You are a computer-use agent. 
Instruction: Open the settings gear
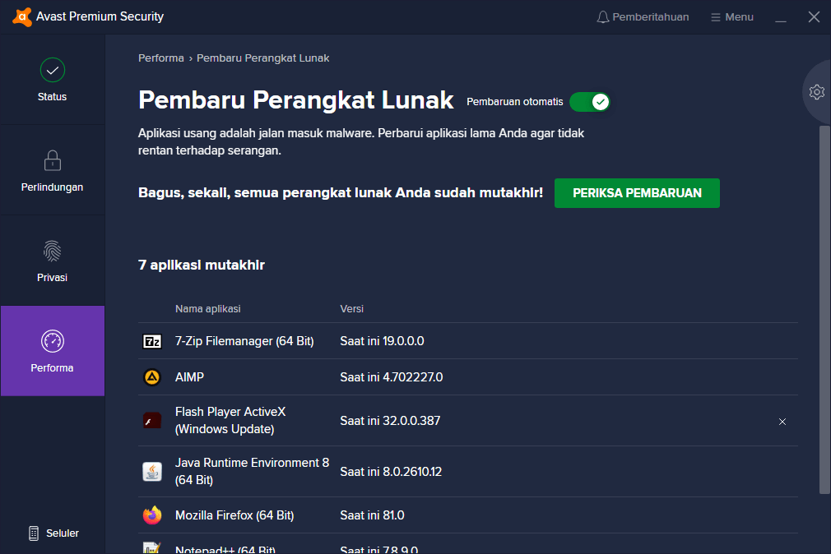tap(817, 92)
